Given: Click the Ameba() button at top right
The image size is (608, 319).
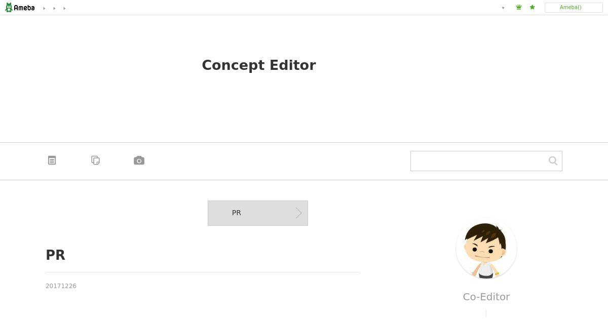Looking at the screenshot, I should pyautogui.click(x=574, y=8).
